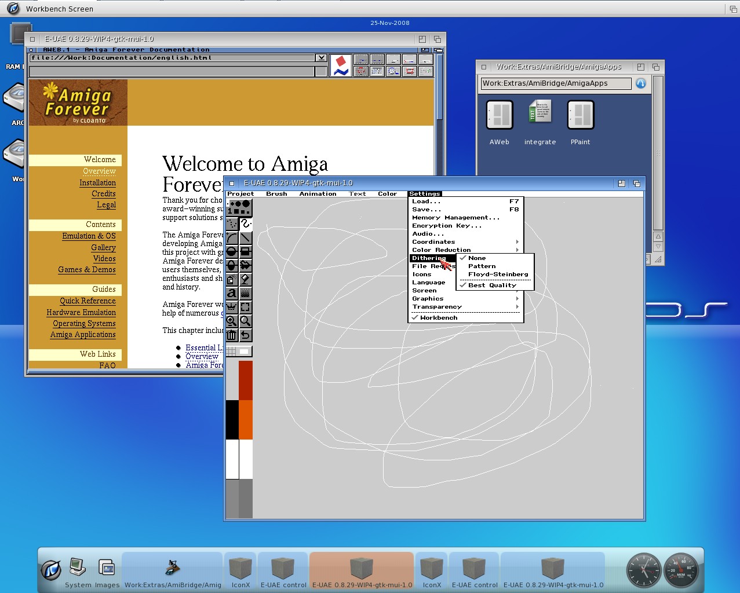Select the airbrush spray tool
This screenshot has width=740, height=593.
(232, 279)
